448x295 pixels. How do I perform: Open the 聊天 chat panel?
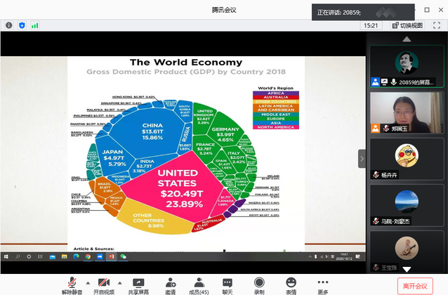(228, 282)
